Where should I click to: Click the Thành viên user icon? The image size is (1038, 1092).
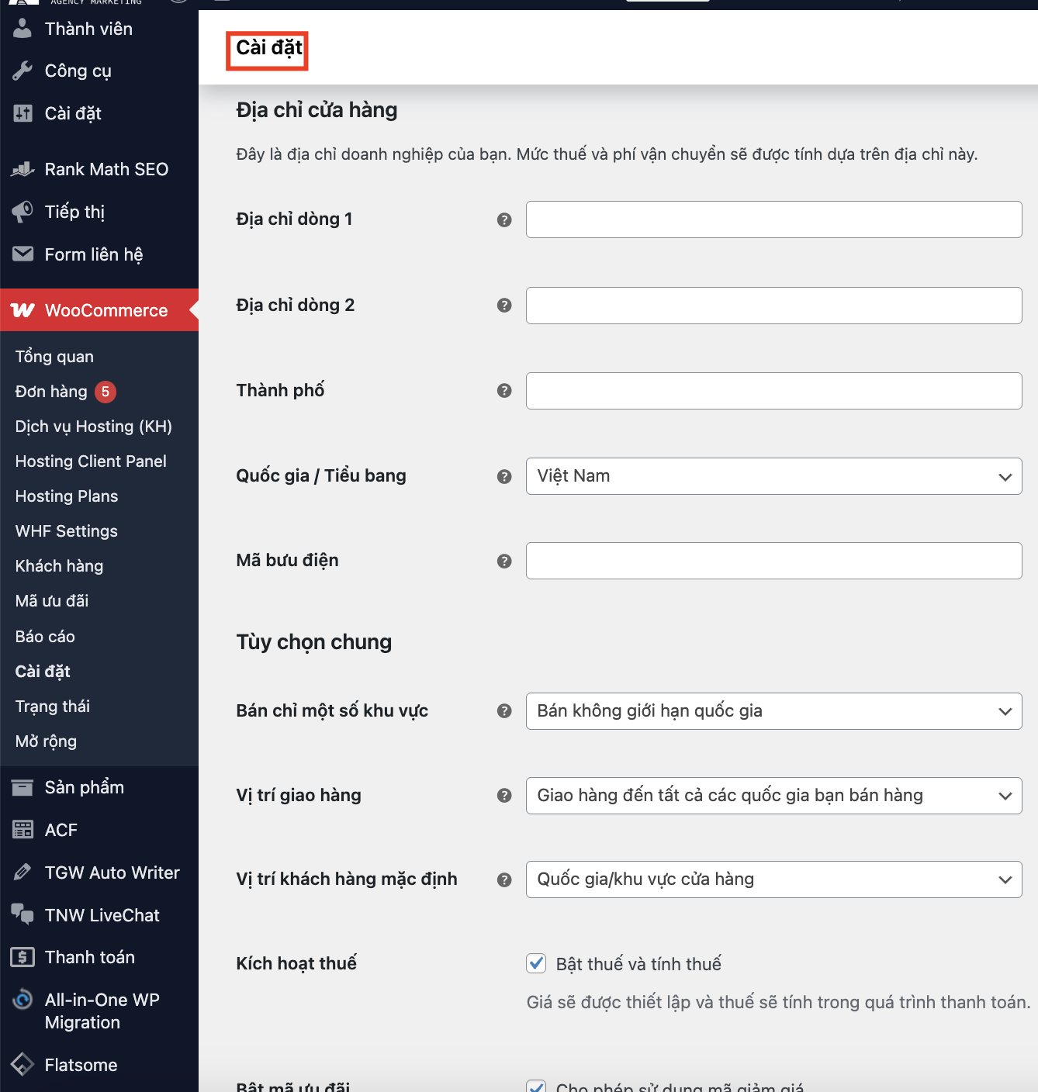click(22, 29)
